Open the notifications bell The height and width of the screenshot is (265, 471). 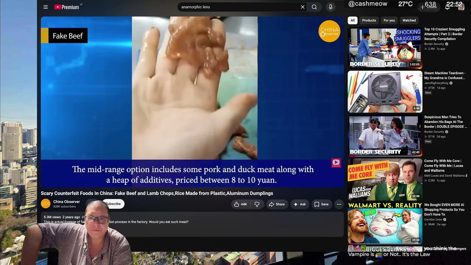447,7
